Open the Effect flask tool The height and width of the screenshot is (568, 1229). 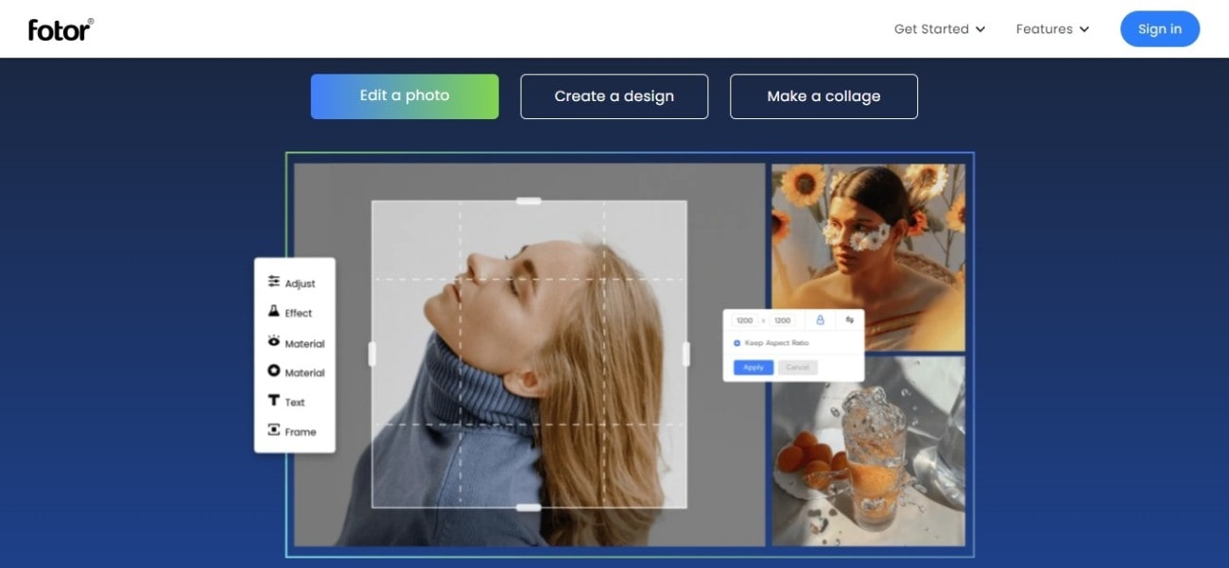(x=274, y=311)
